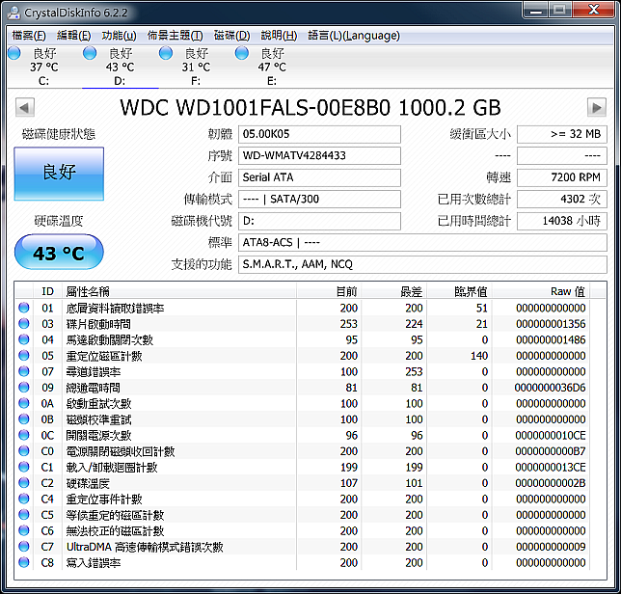Viewport: 621px width, 594px height.
Task: Click status dot of attribute 09
Action: (24, 387)
